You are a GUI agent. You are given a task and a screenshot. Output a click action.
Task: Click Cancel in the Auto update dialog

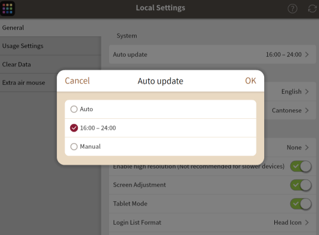[77, 81]
